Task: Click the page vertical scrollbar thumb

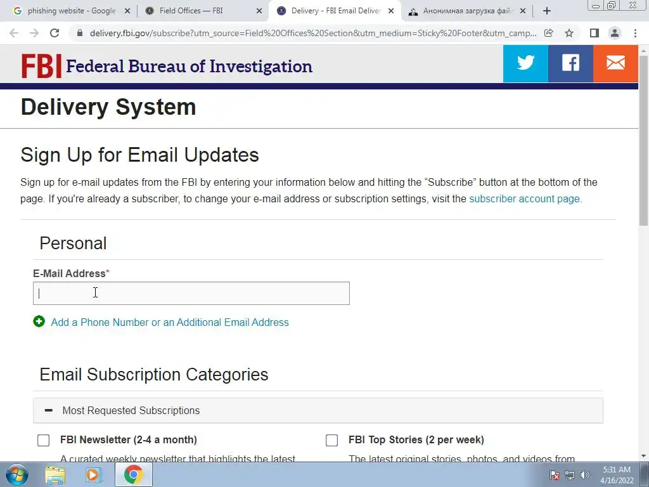Action: (x=643, y=140)
